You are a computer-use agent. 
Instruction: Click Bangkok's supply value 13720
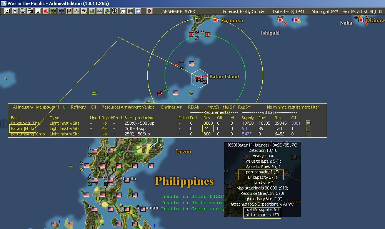pyautogui.click(x=248, y=123)
